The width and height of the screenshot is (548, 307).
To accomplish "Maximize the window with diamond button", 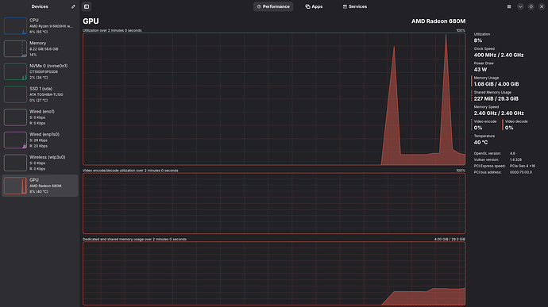I will 531,6.
